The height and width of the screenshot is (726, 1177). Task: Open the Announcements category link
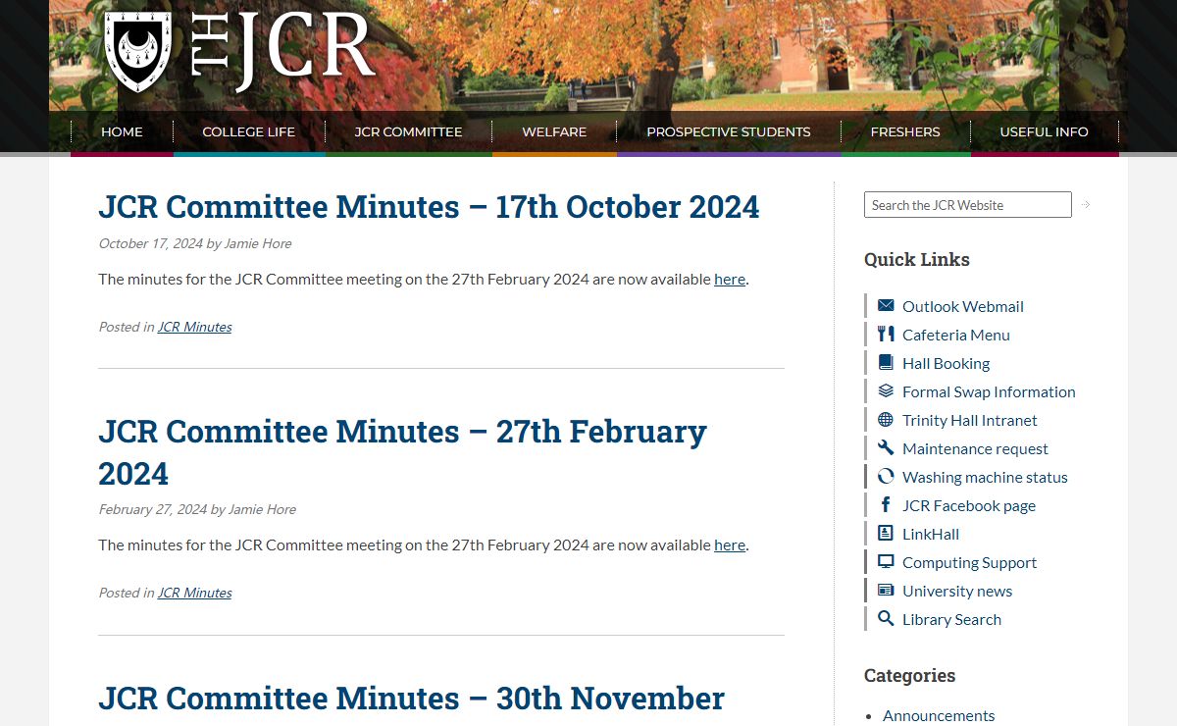tap(939, 715)
